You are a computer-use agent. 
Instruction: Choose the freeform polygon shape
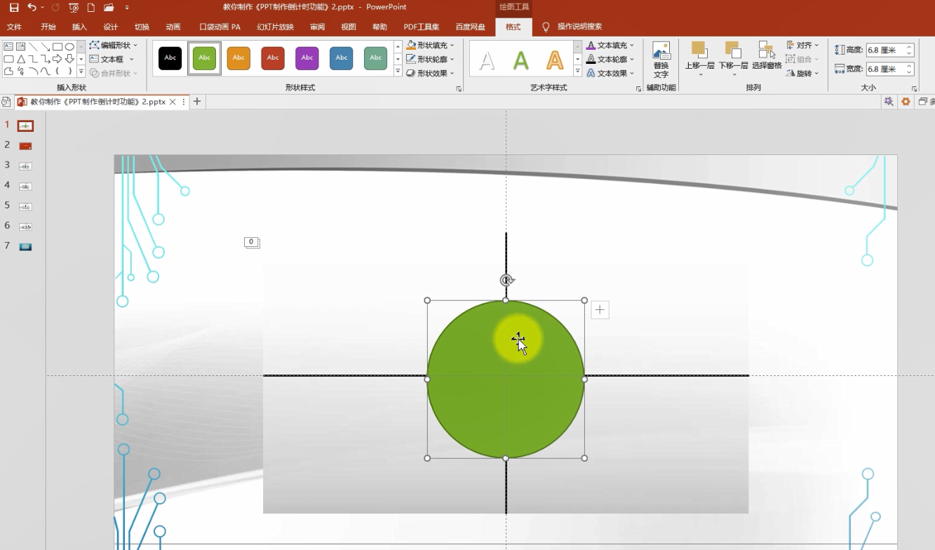[8, 71]
